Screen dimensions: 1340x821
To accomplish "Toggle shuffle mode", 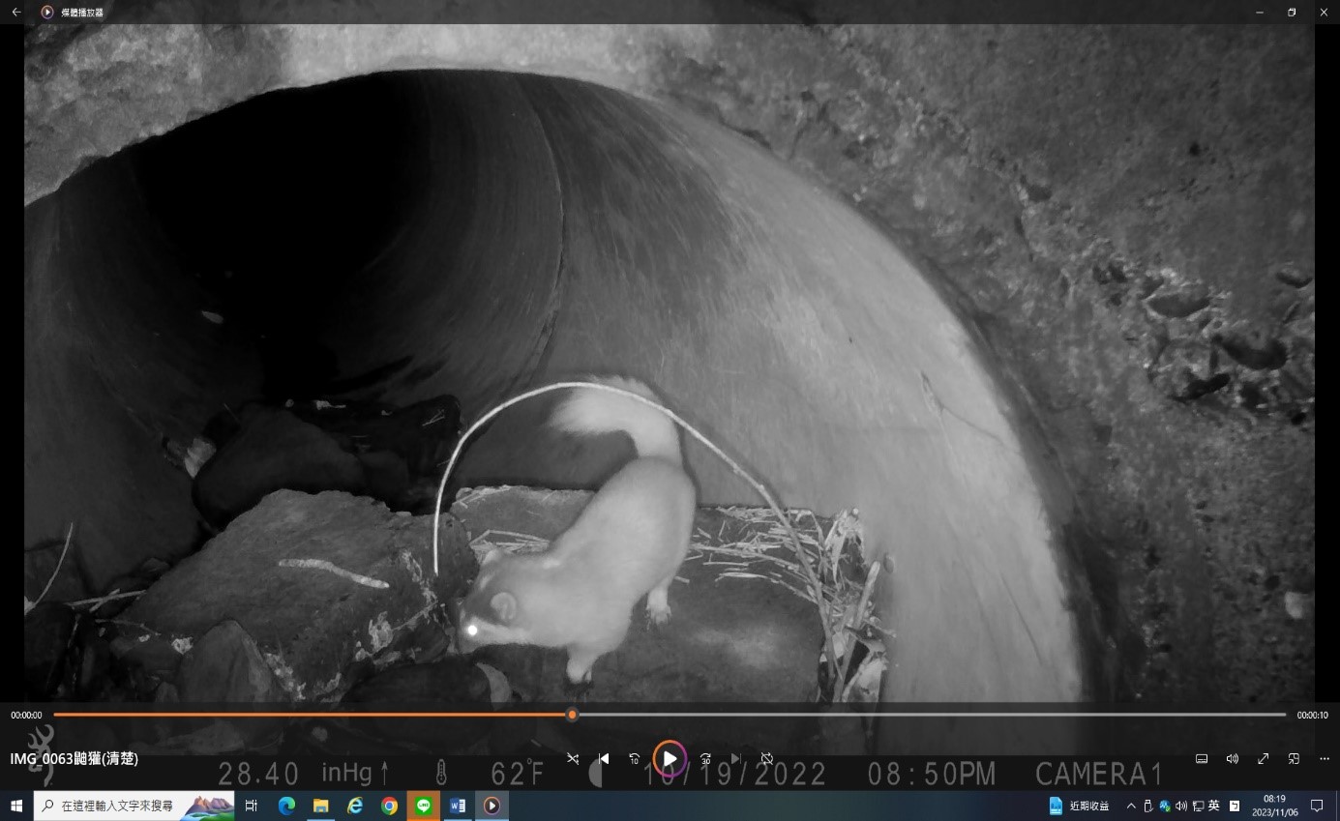I will tap(573, 759).
